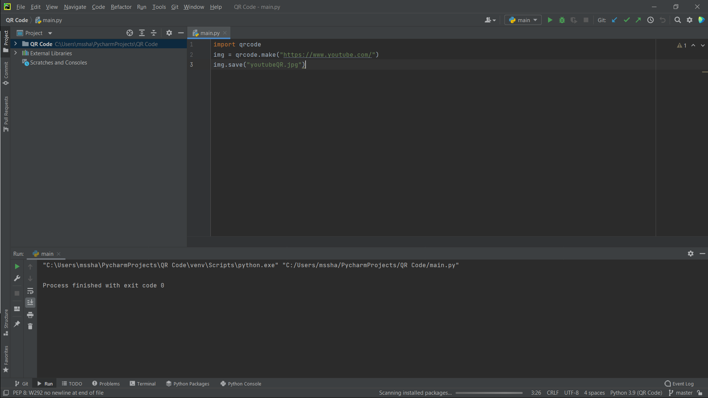Toggle pin tab in the Run panel
708x398 pixels.
pyautogui.click(x=17, y=324)
